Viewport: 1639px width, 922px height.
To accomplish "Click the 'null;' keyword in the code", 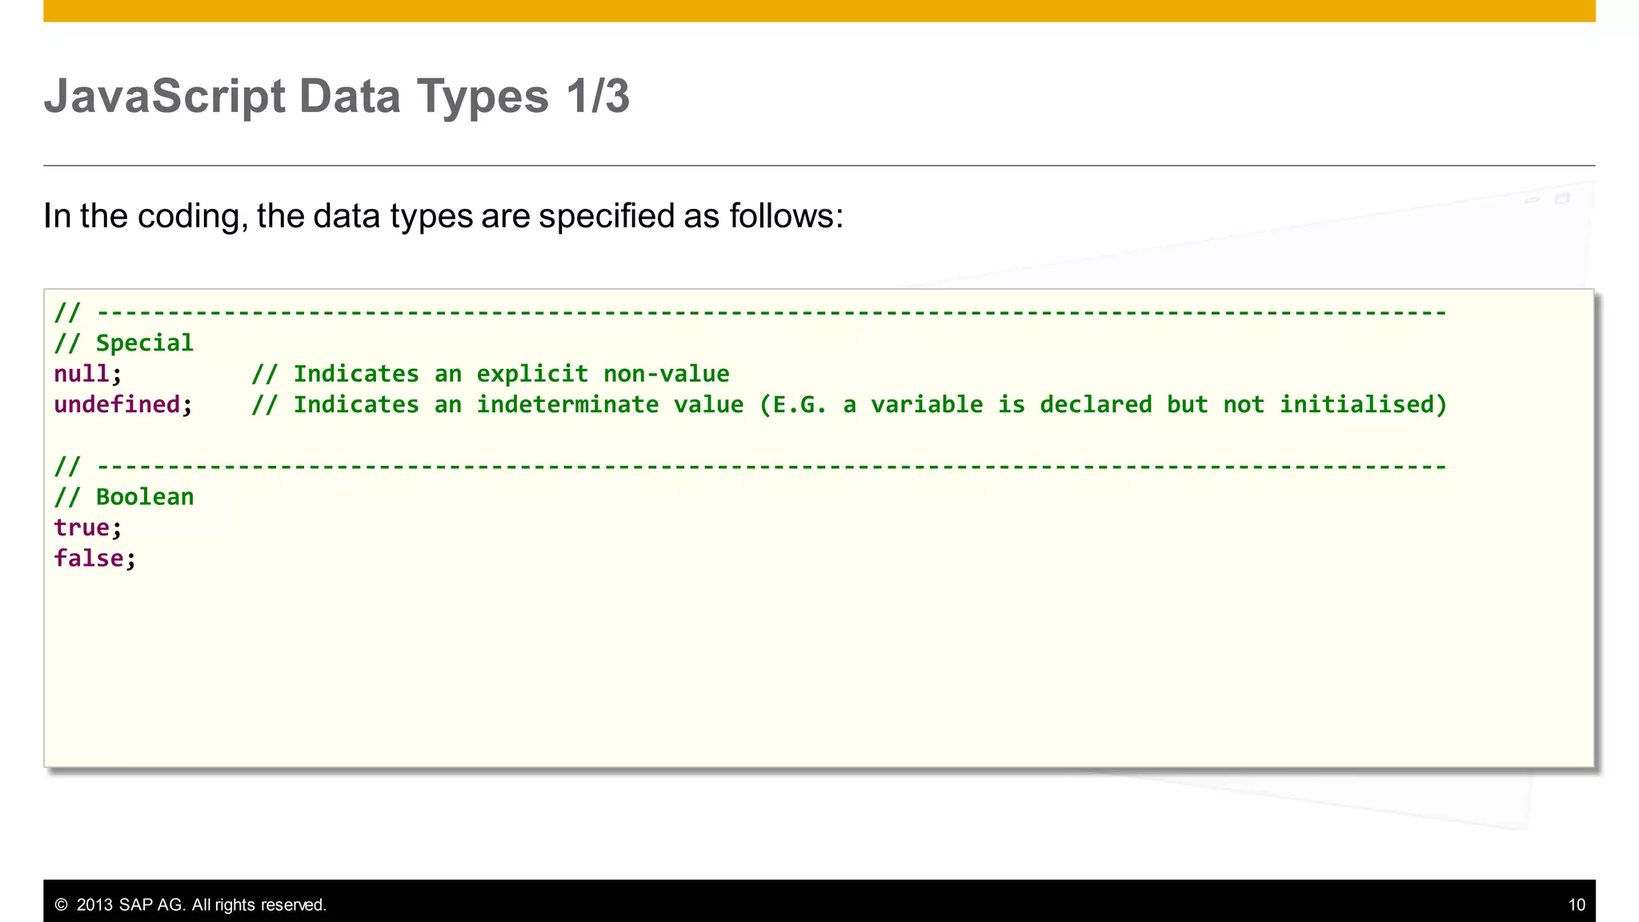I will [88, 374].
